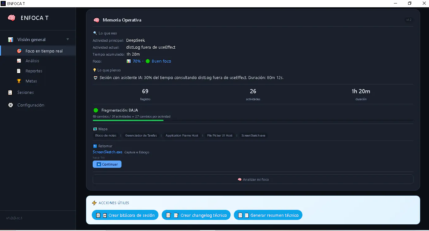Click the Retomar refresh icon
429x231 pixels.
95,146
